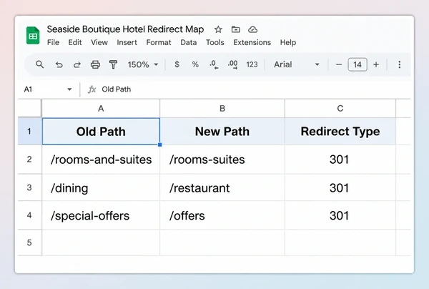Click the fx function icon
Screen dimensions: 429x289
[92, 89]
